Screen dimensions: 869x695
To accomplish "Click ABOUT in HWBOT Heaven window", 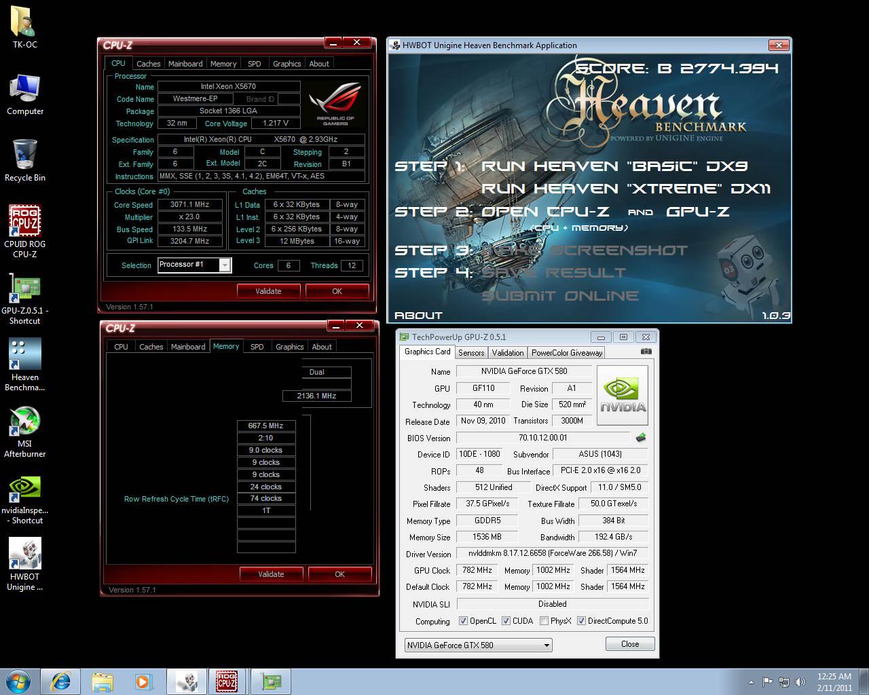I will [x=418, y=316].
